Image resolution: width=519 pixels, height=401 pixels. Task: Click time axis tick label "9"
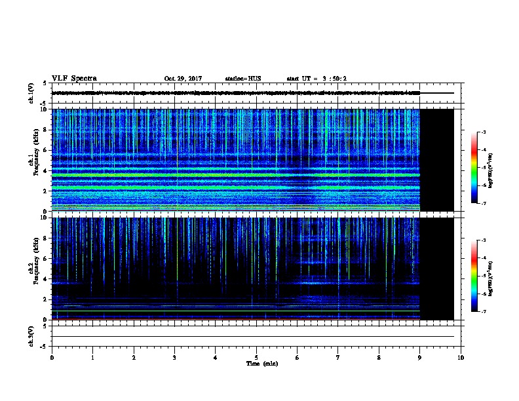pyautogui.click(x=419, y=358)
